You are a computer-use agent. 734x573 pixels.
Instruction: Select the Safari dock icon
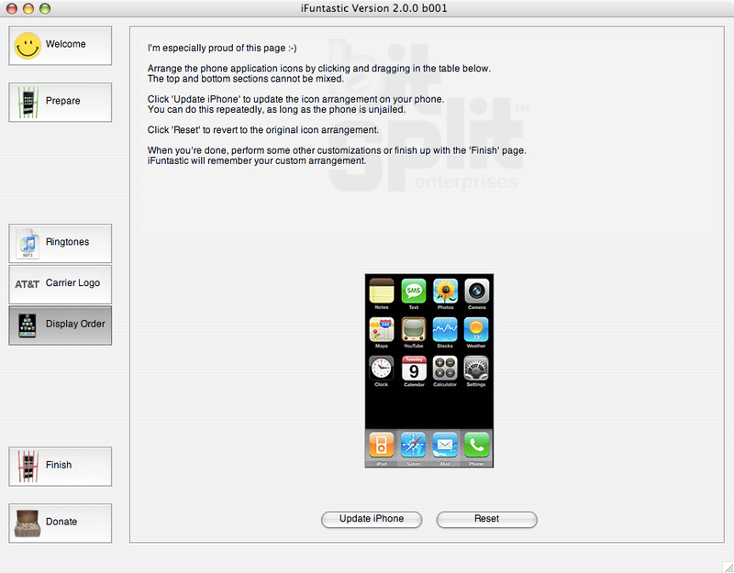414,445
